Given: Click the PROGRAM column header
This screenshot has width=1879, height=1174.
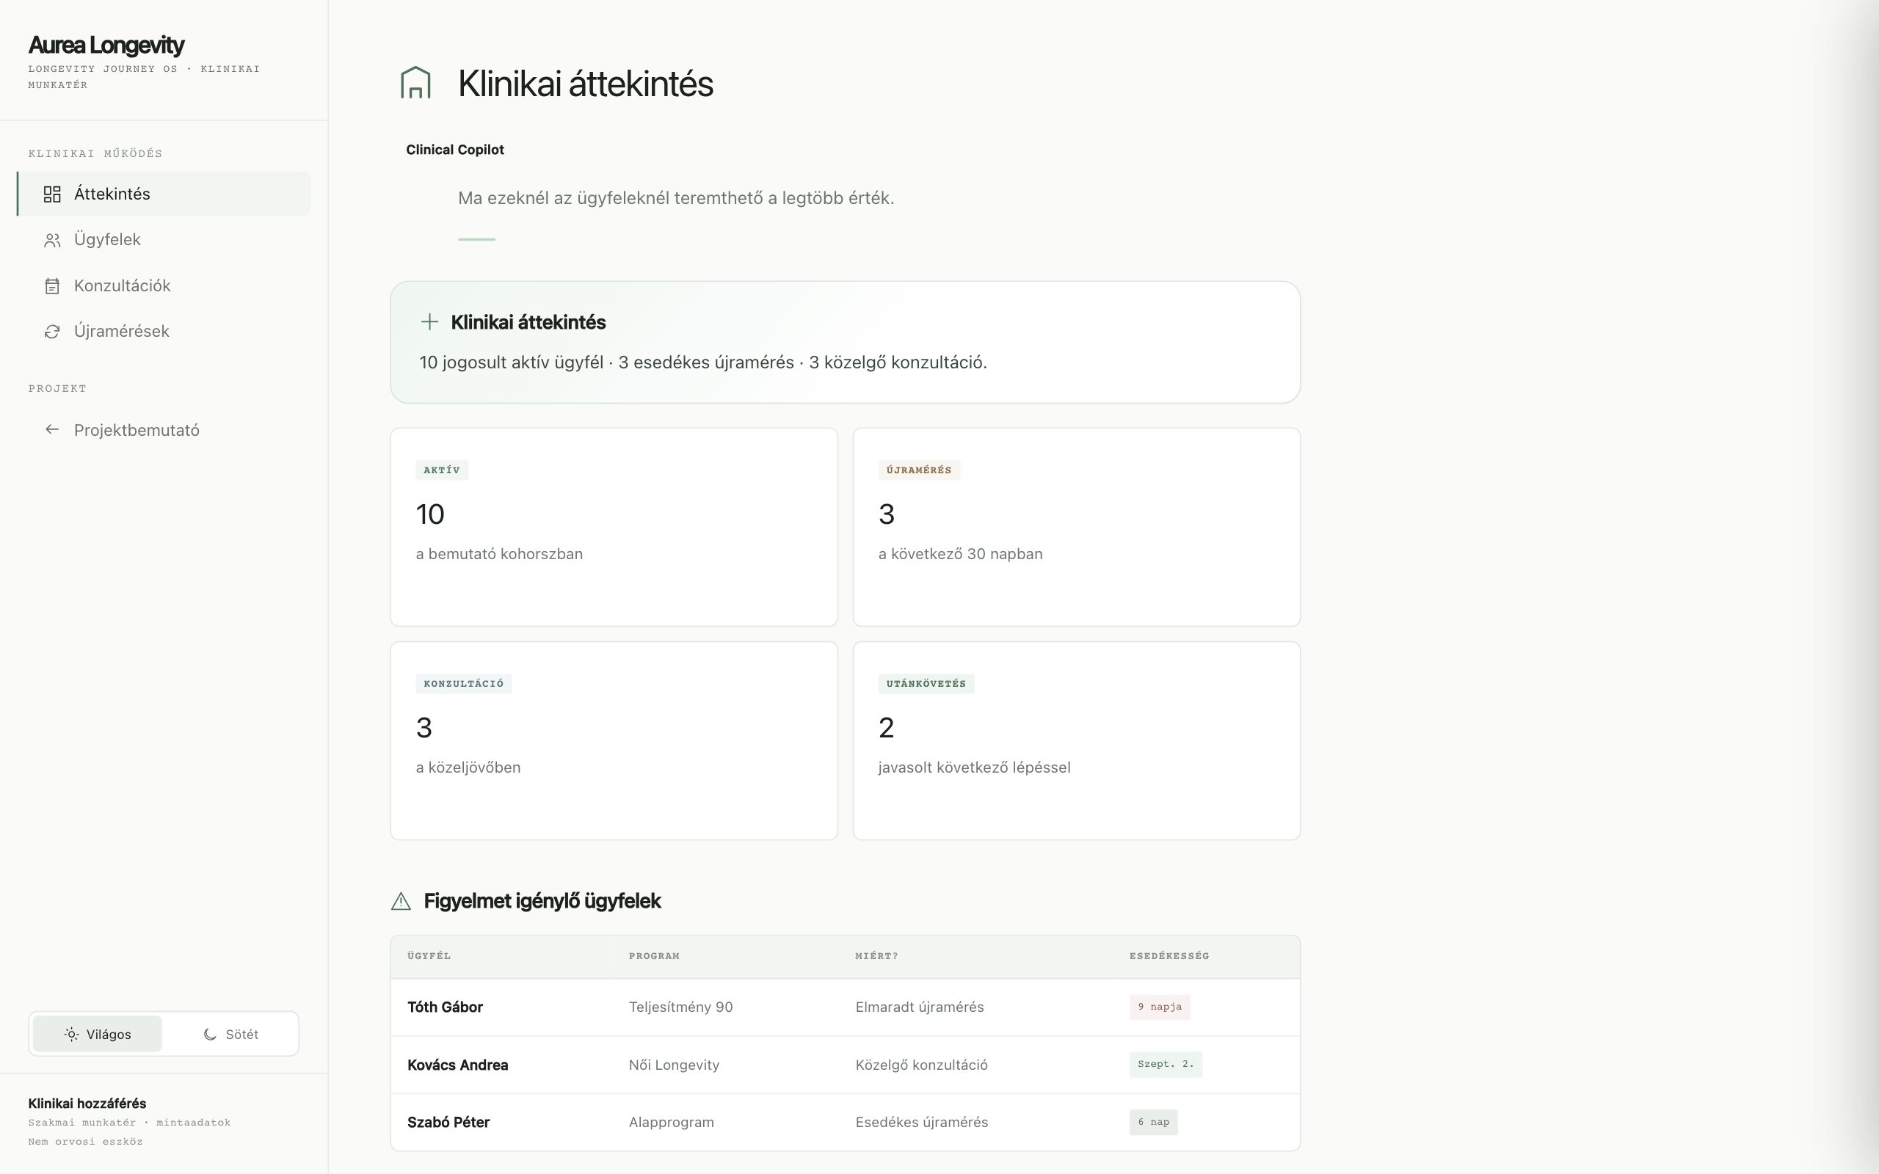Looking at the screenshot, I should click(654, 956).
